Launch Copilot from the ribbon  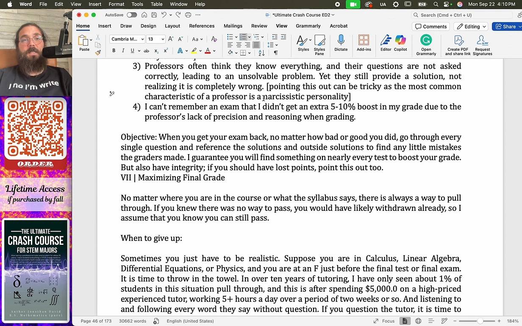coord(400,43)
